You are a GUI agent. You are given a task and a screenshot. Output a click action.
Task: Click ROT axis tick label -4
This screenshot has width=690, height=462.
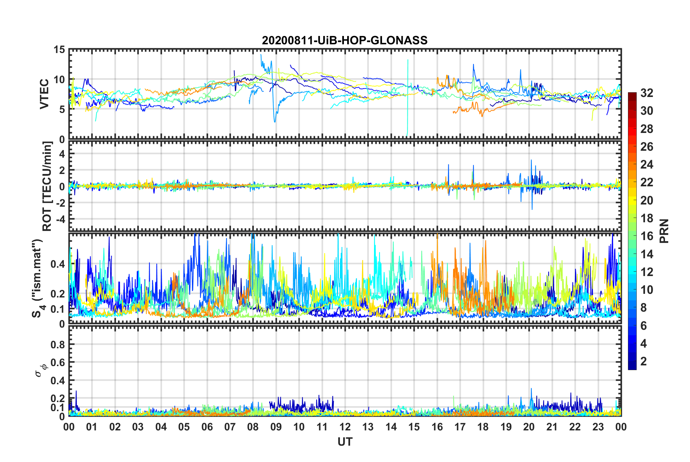tap(61, 219)
